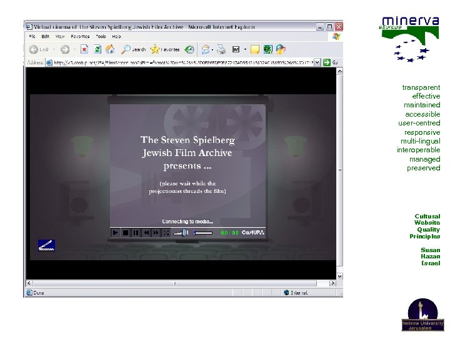Click the word 'multi-lingual' in the list
Screen dimensions: 450x337
pos(421,141)
